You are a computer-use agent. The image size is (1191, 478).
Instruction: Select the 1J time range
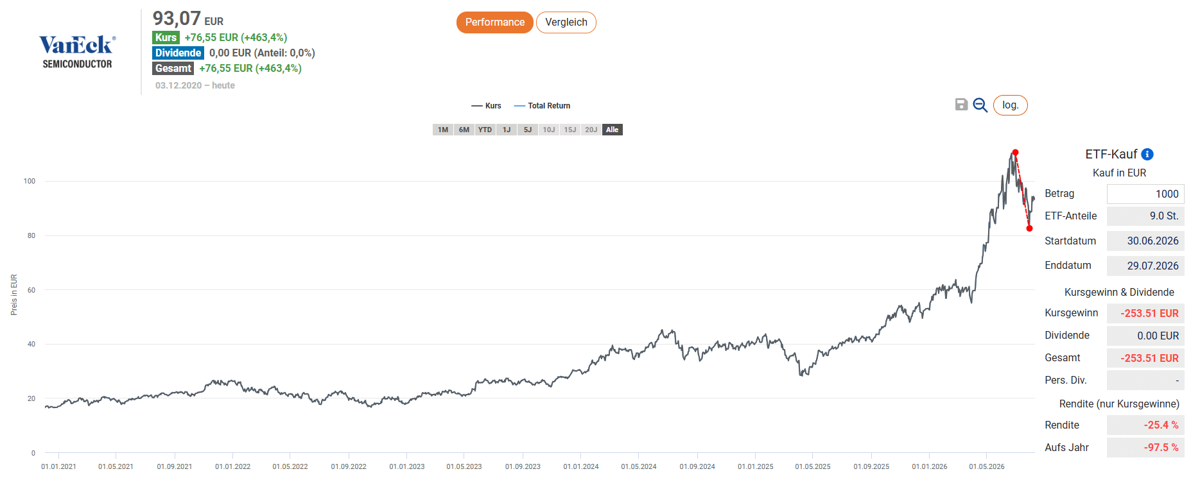(x=507, y=130)
